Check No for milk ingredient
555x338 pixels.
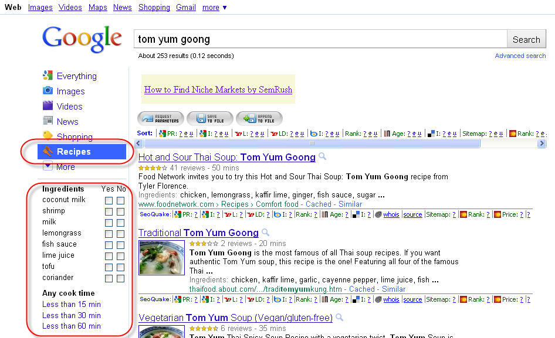click(x=121, y=223)
